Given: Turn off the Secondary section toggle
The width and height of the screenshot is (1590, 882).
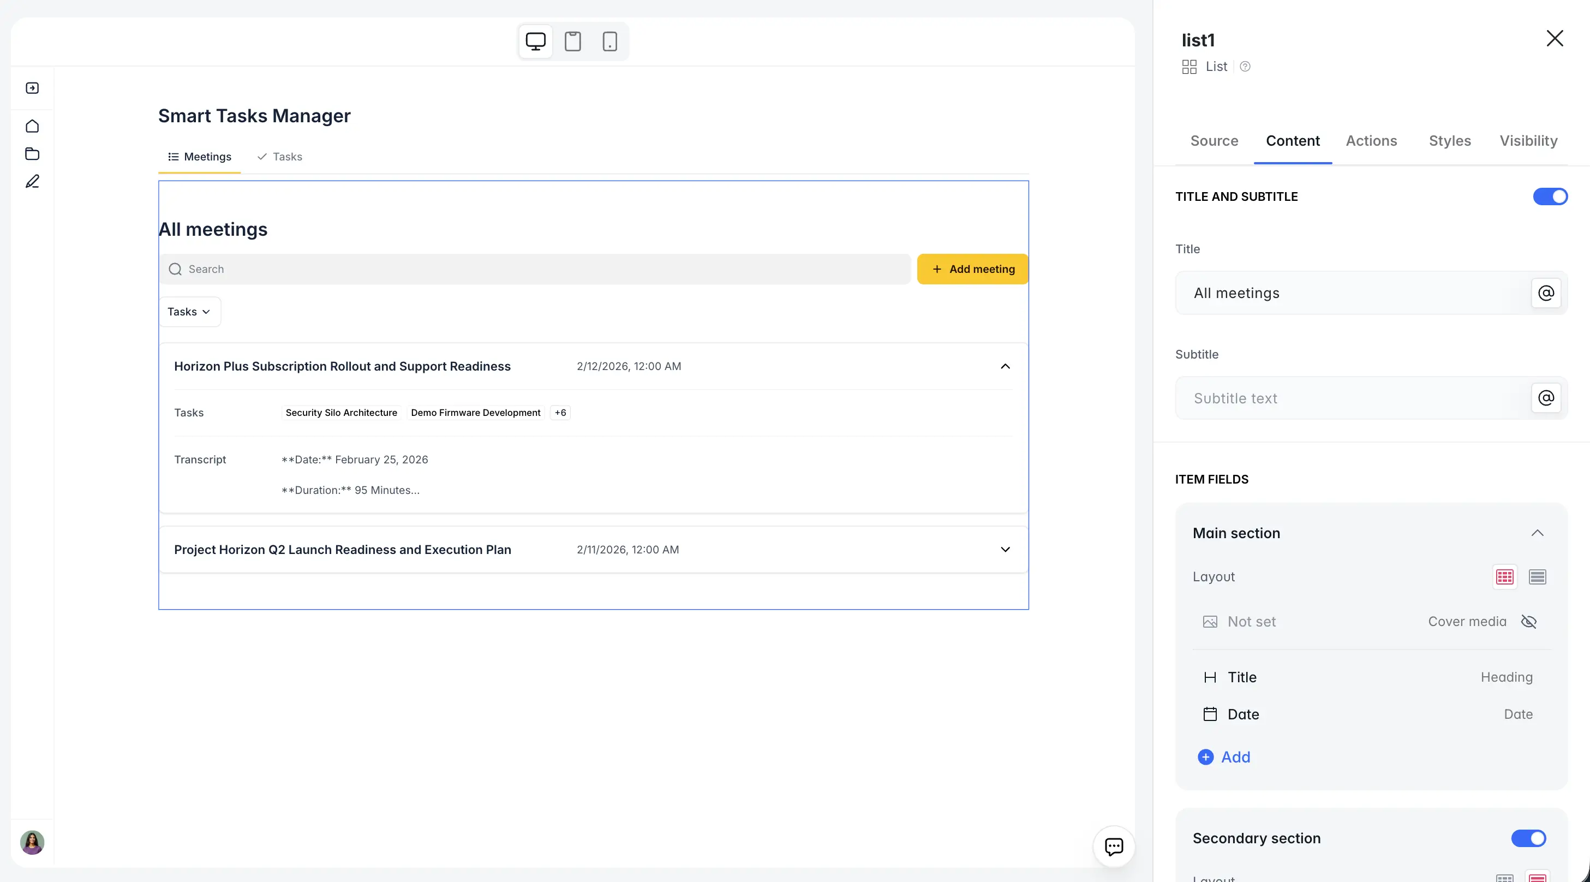Looking at the screenshot, I should pos(1529,838).
